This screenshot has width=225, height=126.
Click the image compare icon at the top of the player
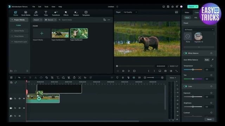(176, 12)
